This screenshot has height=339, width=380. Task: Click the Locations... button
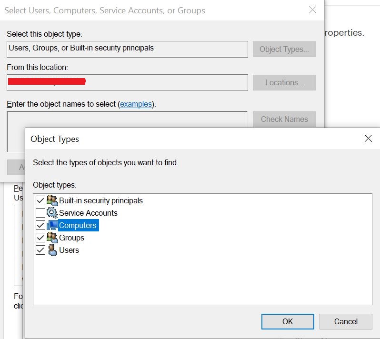click(x=284, y=82)
